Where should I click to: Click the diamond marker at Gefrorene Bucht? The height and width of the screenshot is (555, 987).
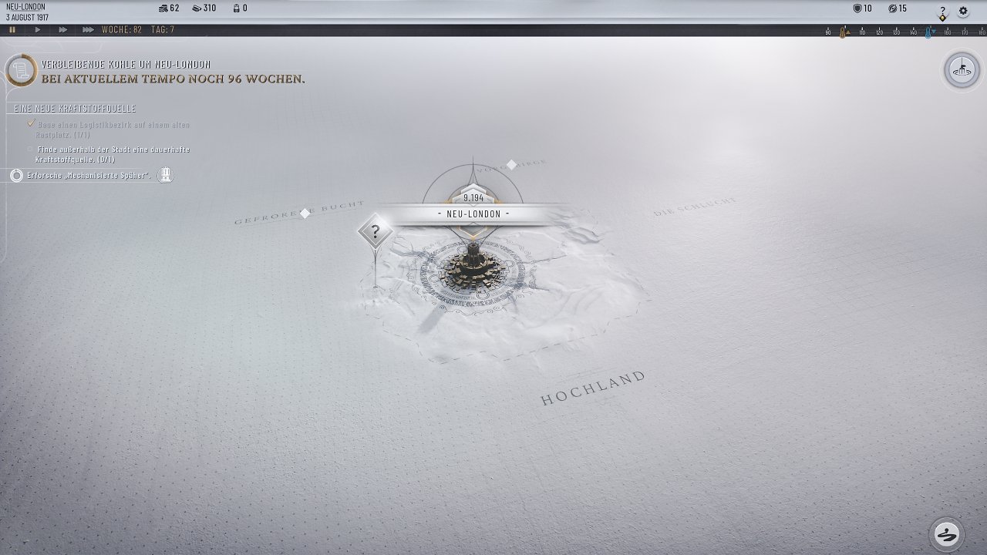click(305, 213)
